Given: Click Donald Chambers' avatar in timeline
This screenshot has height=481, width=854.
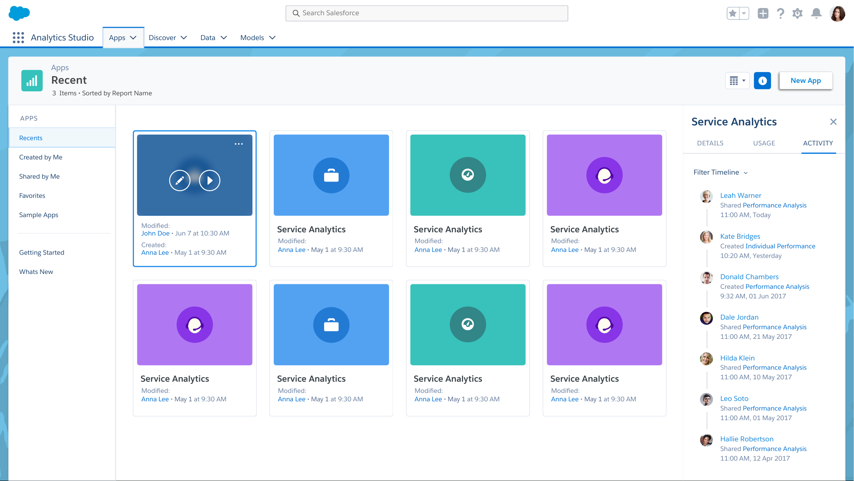Looking at the screenshot, I should pos(706,278).
